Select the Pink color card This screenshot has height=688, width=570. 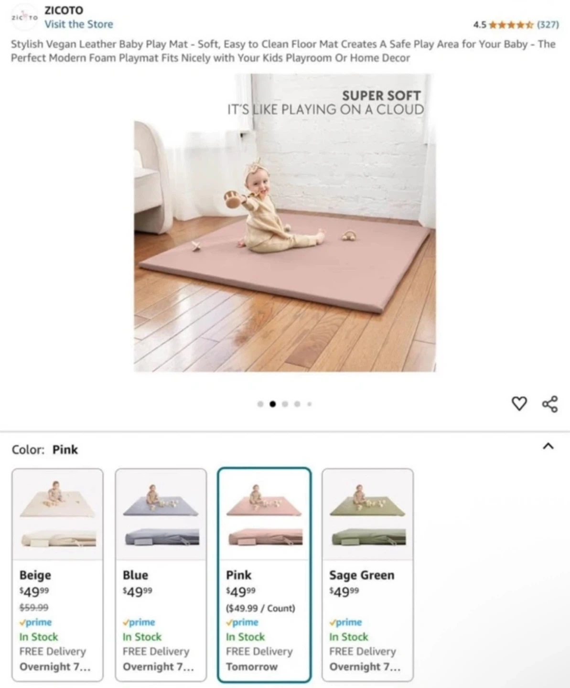click(x=264, y=575)
